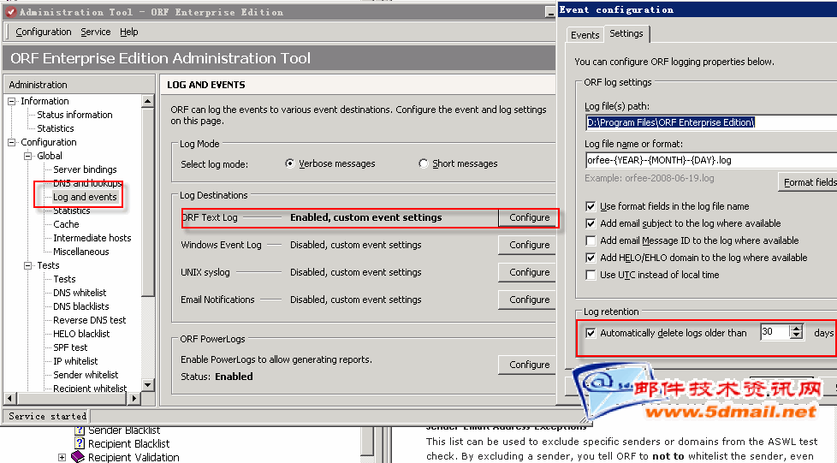
Task: Click the ORF app icon in title bar
Action: (x=9, y=12)
